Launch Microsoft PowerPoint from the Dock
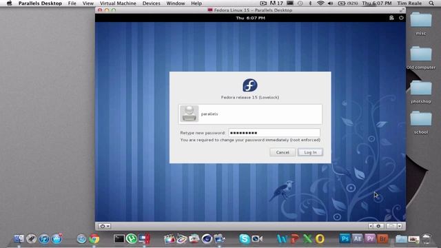Image resolution: width=441 pixels, height=248 pixels. (294, 239)
